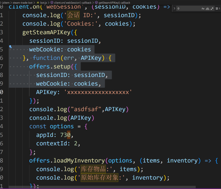This screenshot has width=221, height=189.
Task: Expand the replace row in find widget
Action: 174,9
